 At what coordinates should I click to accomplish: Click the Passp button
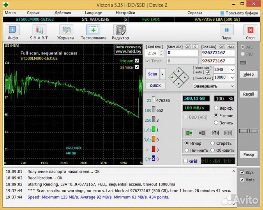click(x=248, y=155)
